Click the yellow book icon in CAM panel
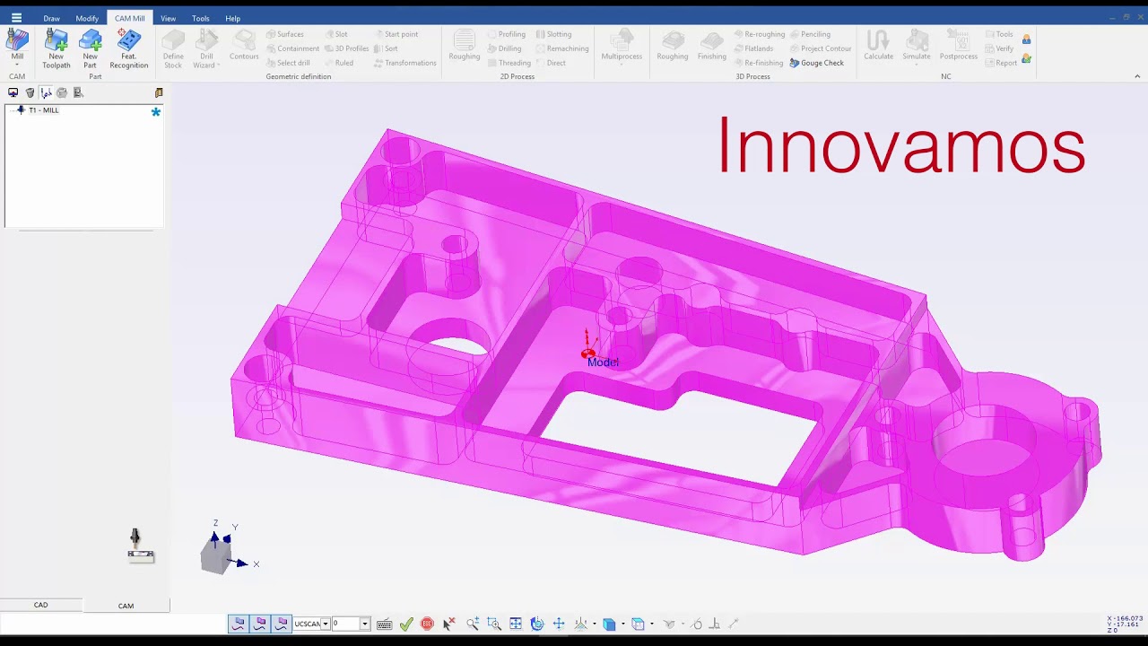The width and height of the screenshot is (1148, 646). click(159, 92)
